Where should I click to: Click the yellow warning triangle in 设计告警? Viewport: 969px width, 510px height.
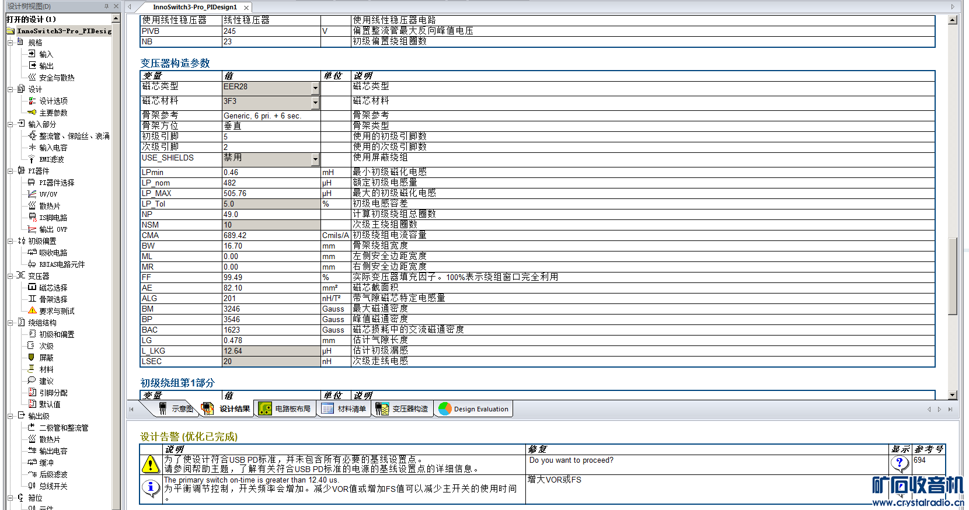[151, 464]
